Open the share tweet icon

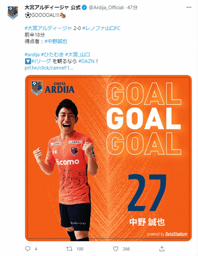click(x=162, y=249)
